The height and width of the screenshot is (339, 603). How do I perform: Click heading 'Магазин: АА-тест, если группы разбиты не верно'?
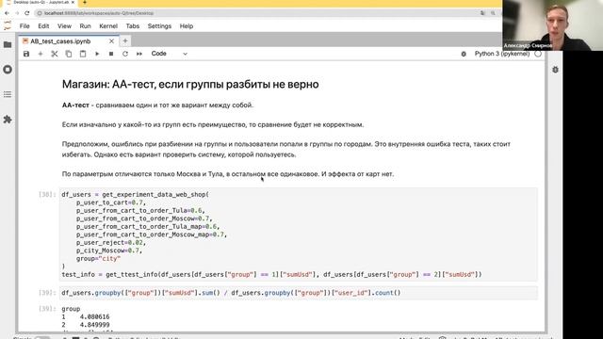coord(190,84)
